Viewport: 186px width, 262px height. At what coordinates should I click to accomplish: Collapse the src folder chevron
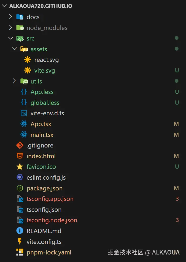coord(11,38)
